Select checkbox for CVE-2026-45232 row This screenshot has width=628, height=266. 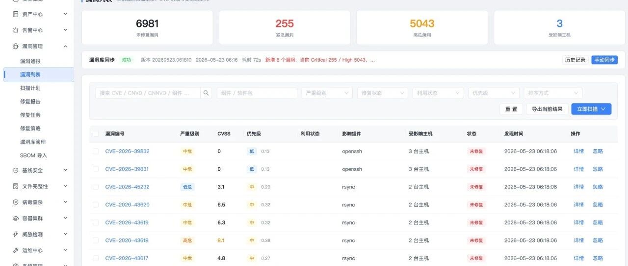96,187
